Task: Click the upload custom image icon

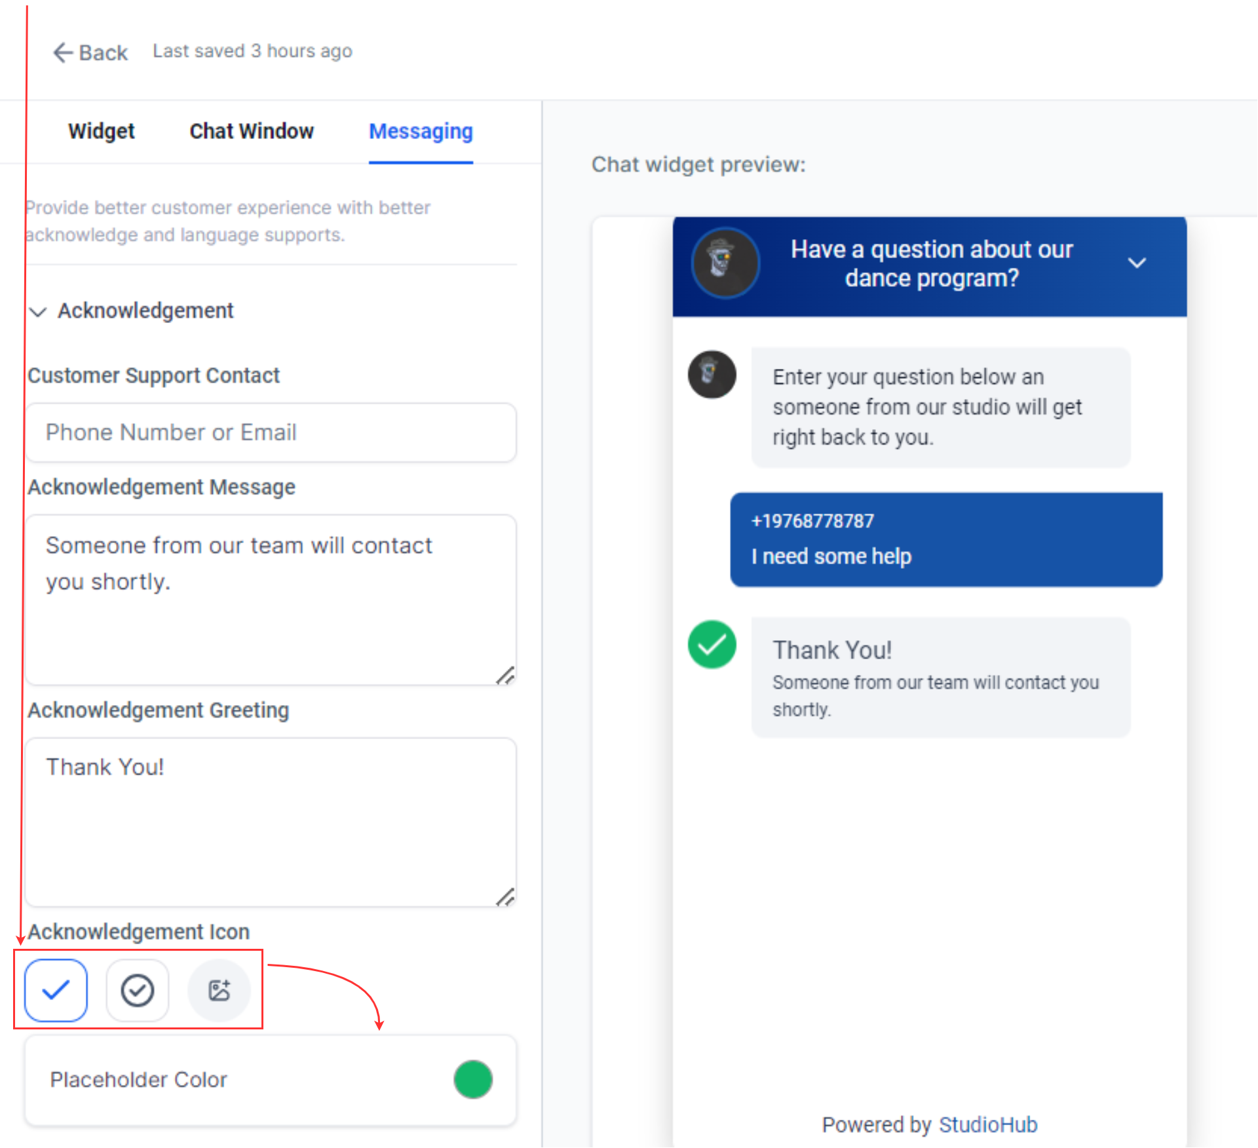Action: tap(219, 990)
